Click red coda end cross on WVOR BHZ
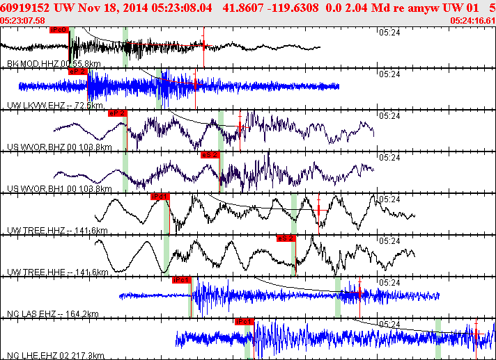This screenshot has width=496, height=360. coord(240,126)
